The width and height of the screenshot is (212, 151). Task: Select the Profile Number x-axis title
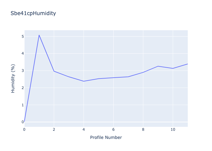tap(106, 137)
